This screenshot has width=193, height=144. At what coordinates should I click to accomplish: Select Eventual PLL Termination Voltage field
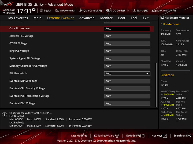(x=127, y=96)
